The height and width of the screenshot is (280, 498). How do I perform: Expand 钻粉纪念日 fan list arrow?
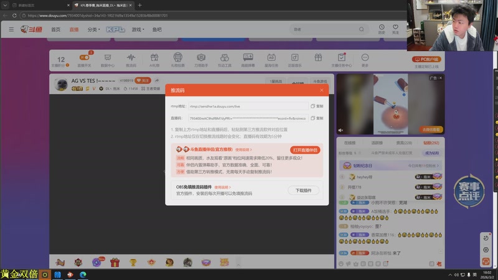(438, 166)
